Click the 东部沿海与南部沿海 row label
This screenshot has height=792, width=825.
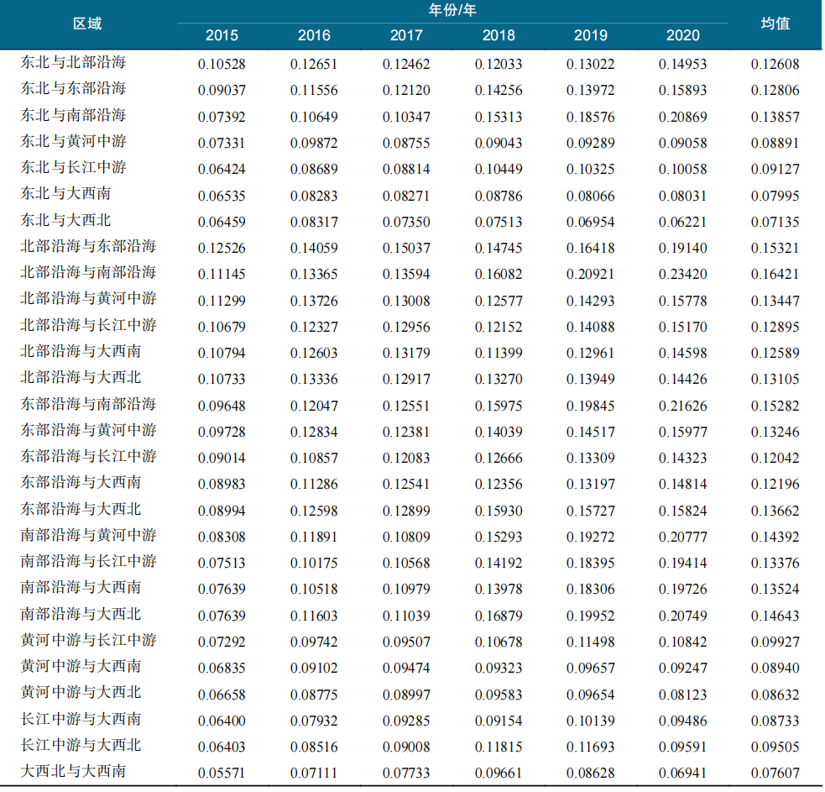click(x=89, y=404)
